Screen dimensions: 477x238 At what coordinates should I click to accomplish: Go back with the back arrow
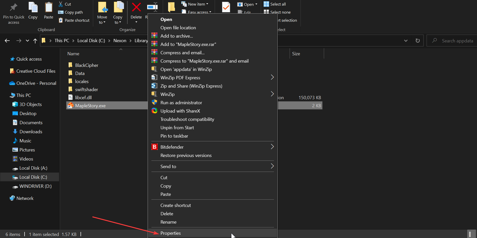pos(7,41)
